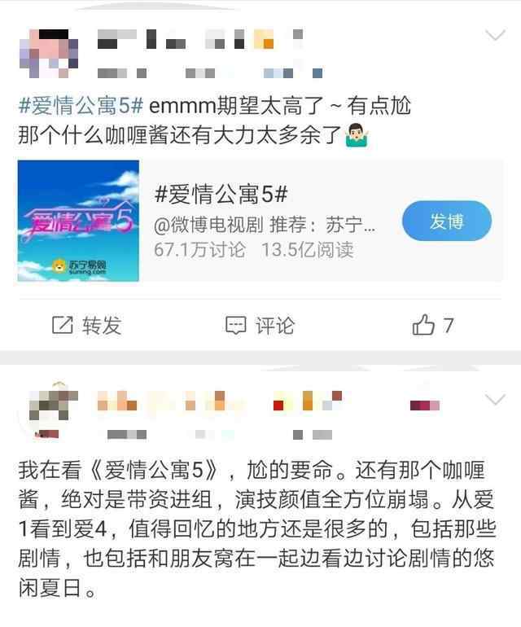
Task: Open second post's chevron dropdown menu
Action: (x=496, y=399)
